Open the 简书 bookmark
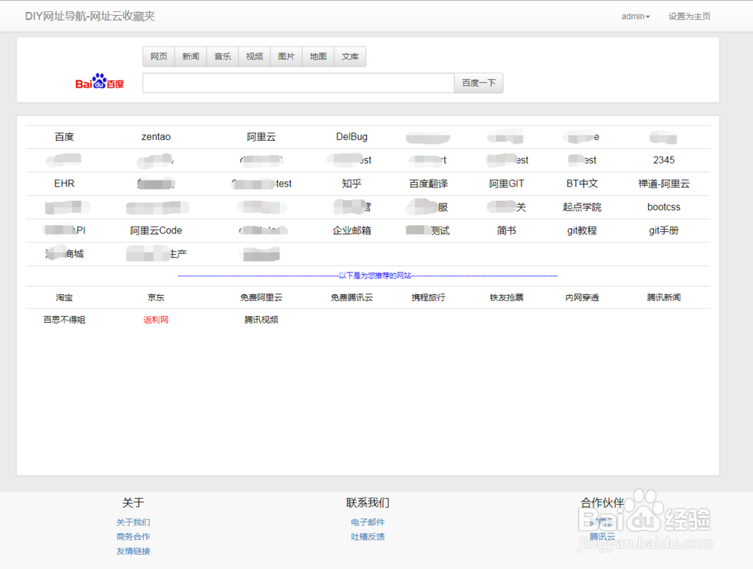The image size is (753, 569). point(507,230)
